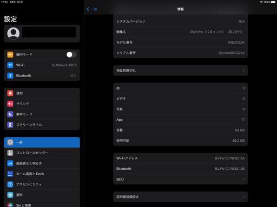Open the SEID row
The width and height of the screenshot is (277, 207).
[x=181, y=180]
